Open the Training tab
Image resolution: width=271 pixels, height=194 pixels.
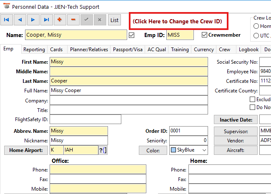click(x=180, y=50)
